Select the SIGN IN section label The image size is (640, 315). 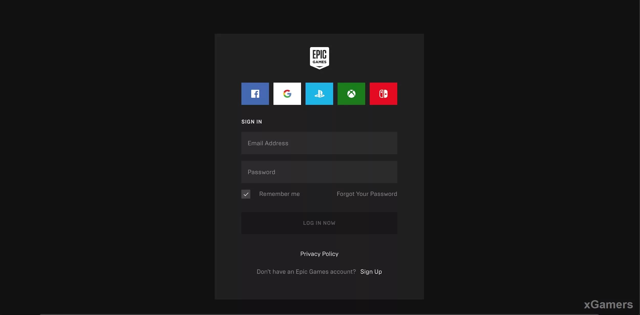coord(252,121)
